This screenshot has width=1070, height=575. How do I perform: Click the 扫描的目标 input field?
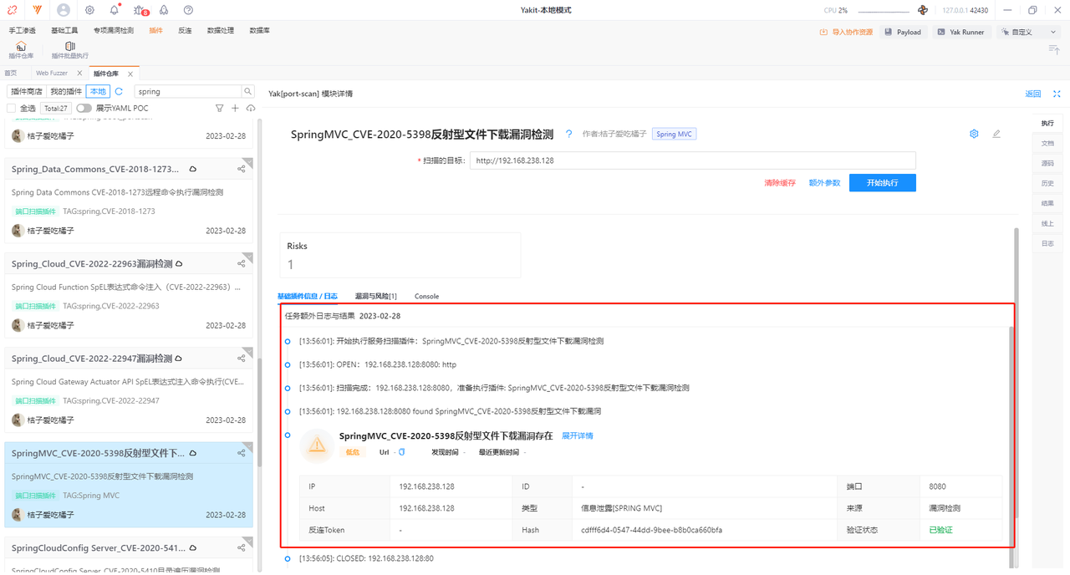click(692, 160)
